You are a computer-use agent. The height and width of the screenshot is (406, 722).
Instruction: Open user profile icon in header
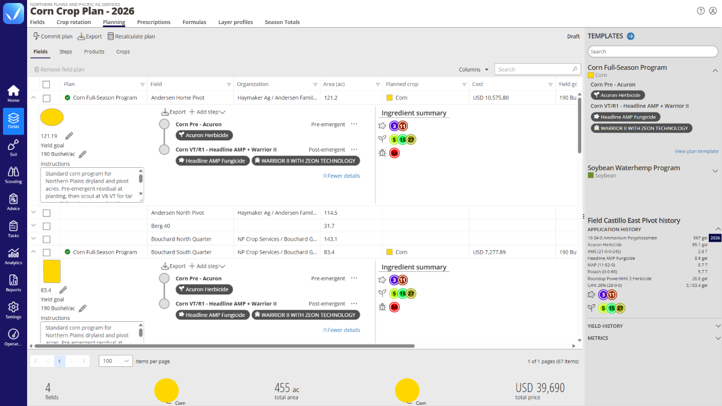click(x=712, y=11)
